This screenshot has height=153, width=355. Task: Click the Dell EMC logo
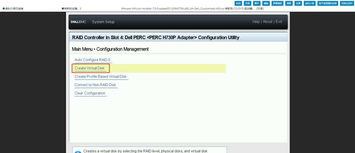[78, 22]
